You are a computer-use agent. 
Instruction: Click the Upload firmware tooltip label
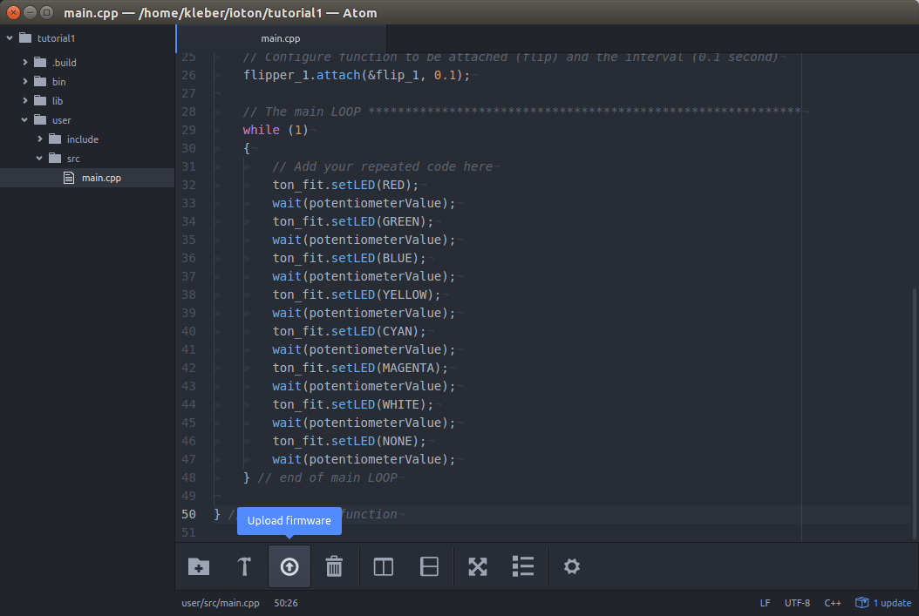[x=289, y=520]
